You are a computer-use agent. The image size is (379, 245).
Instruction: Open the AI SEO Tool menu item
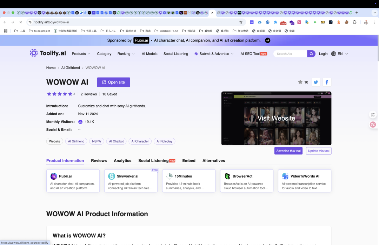tap(254, 54)
